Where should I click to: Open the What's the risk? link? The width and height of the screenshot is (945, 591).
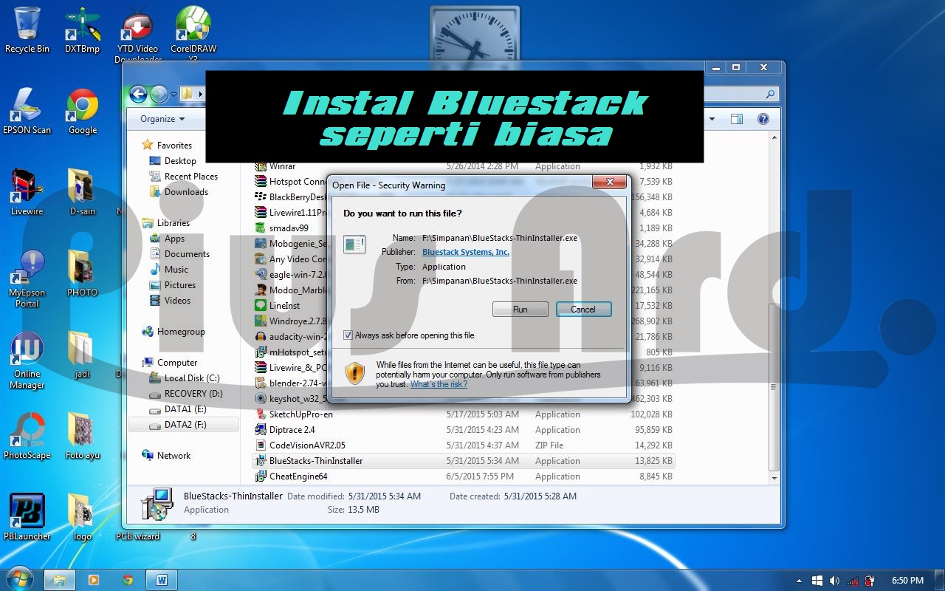[x=439, y=384]
